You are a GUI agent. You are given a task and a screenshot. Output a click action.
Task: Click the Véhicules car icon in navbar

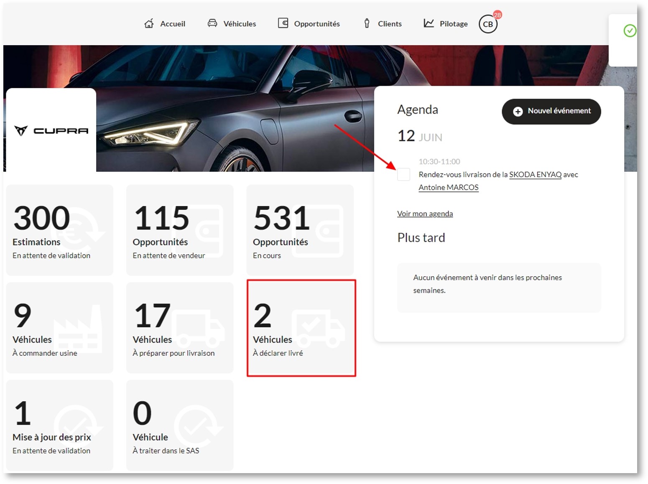pyautogui.click(x=212, y=23)
